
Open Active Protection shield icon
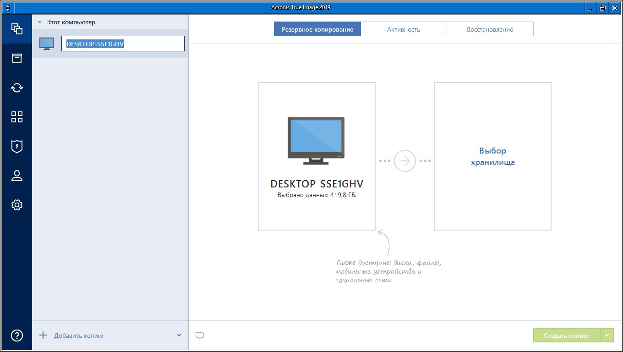pos(17,146)
